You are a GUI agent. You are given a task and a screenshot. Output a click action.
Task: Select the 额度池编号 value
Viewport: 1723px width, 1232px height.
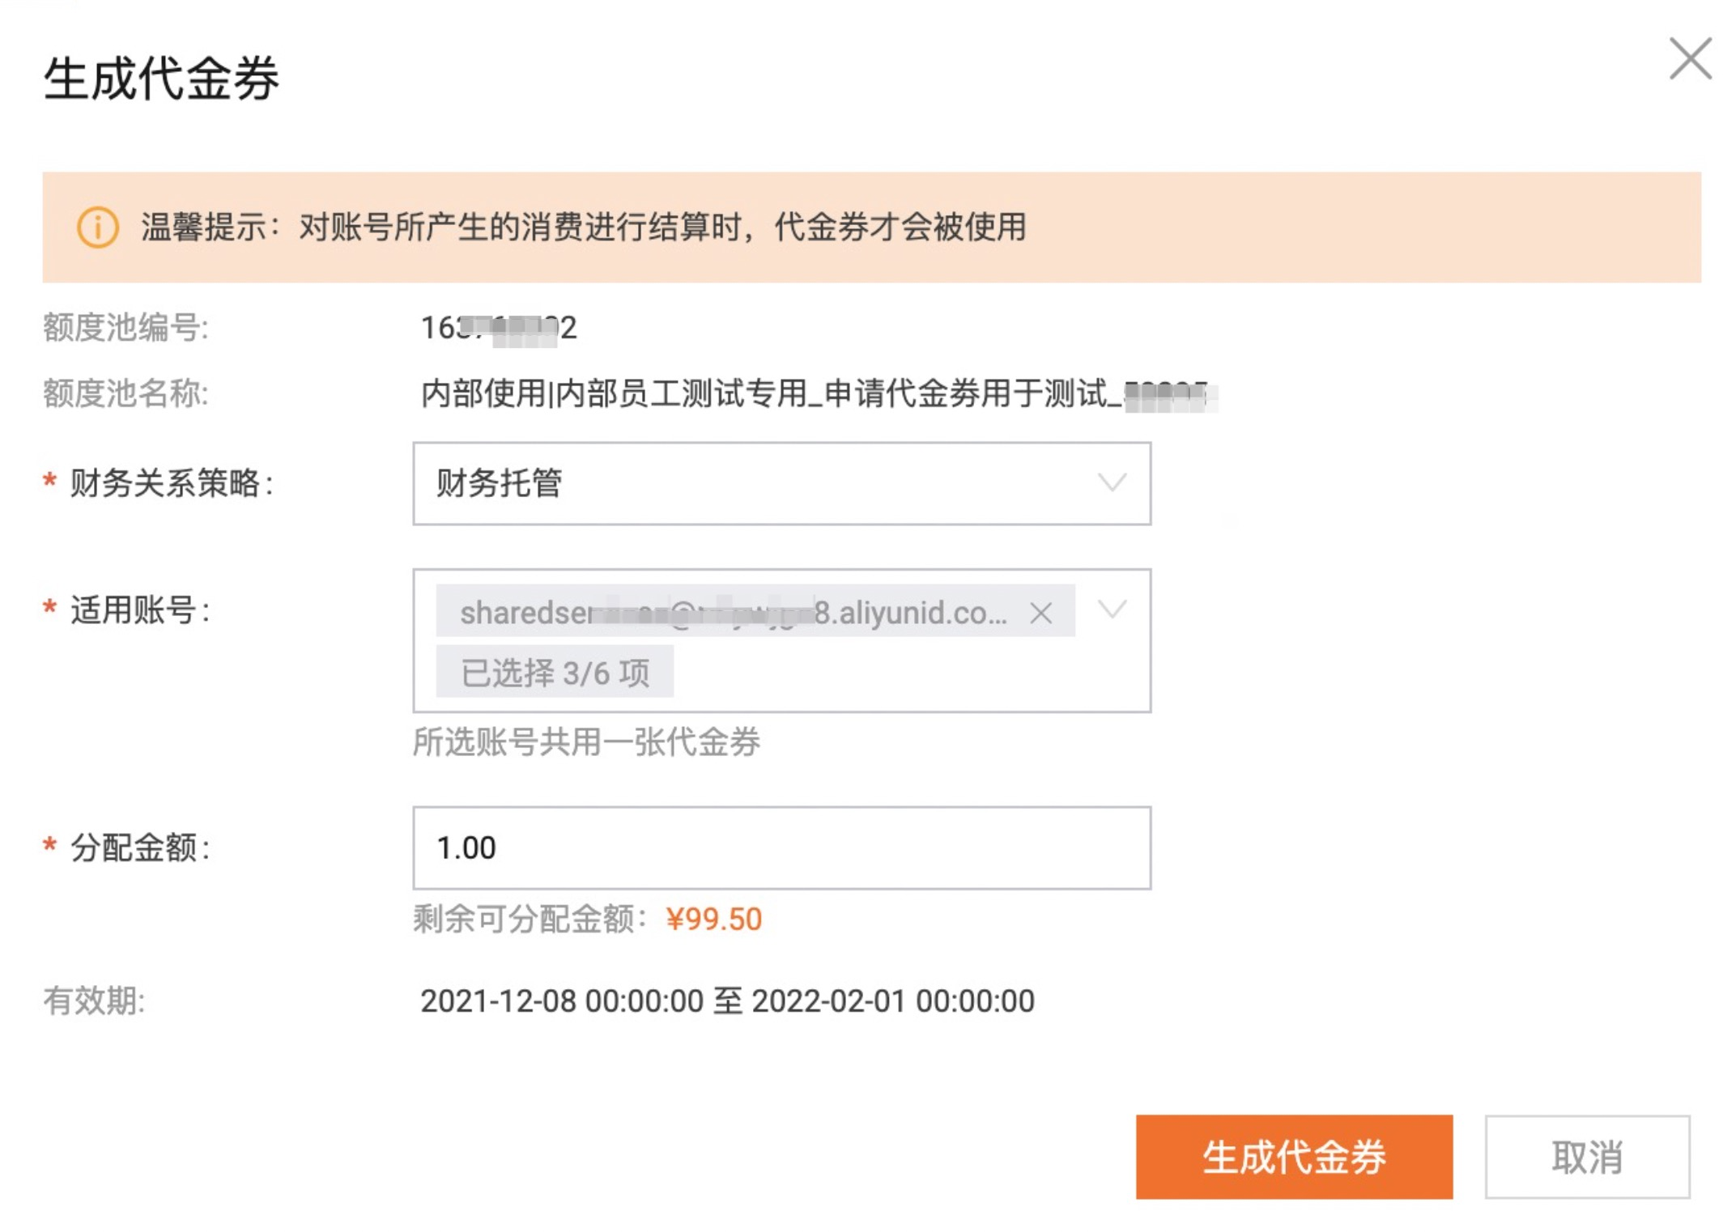click(498, 328)
